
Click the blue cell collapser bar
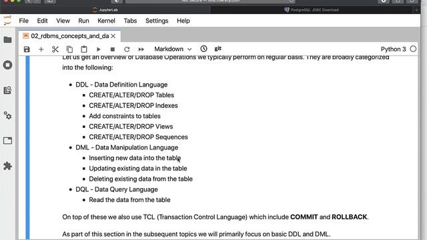27,147
